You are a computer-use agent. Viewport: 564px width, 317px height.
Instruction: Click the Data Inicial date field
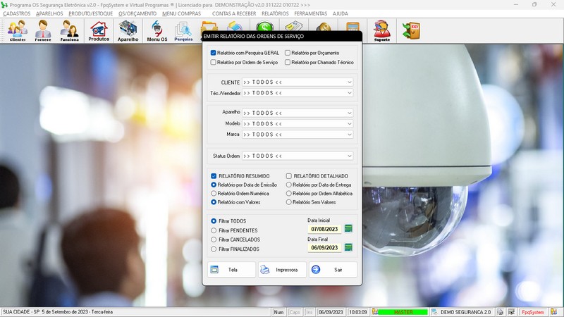pyautogui.click(x=324, y=229)
